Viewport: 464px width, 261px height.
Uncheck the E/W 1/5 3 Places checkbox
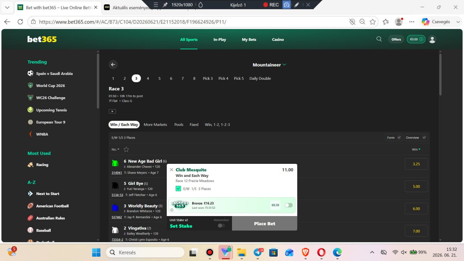tap(178, 188)
